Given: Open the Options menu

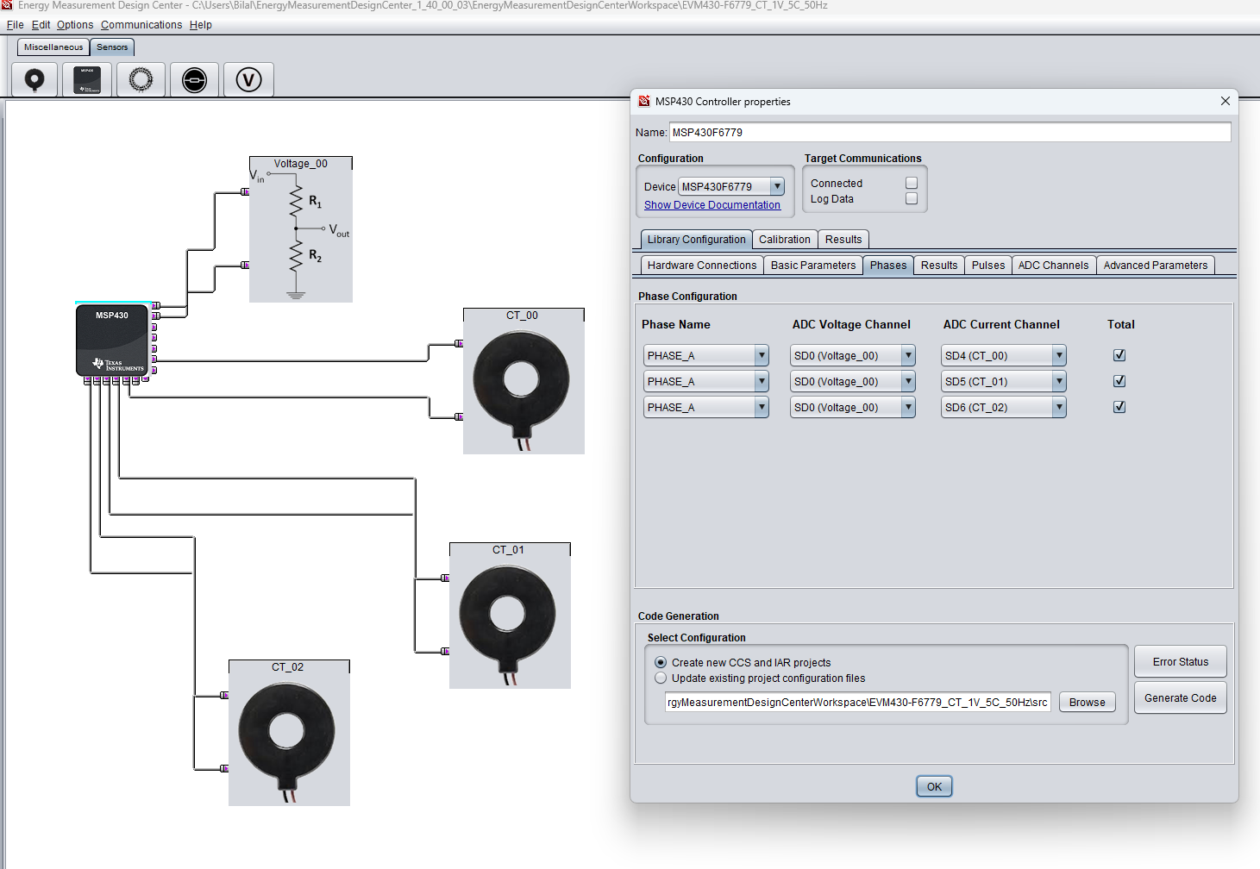Looking at the screenshot, I should point(75,25).
